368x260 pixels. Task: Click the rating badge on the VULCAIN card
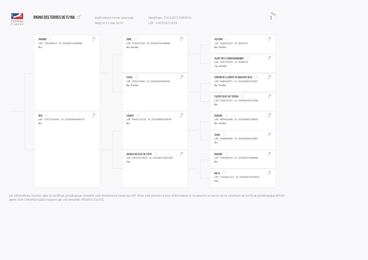(268, 39)
